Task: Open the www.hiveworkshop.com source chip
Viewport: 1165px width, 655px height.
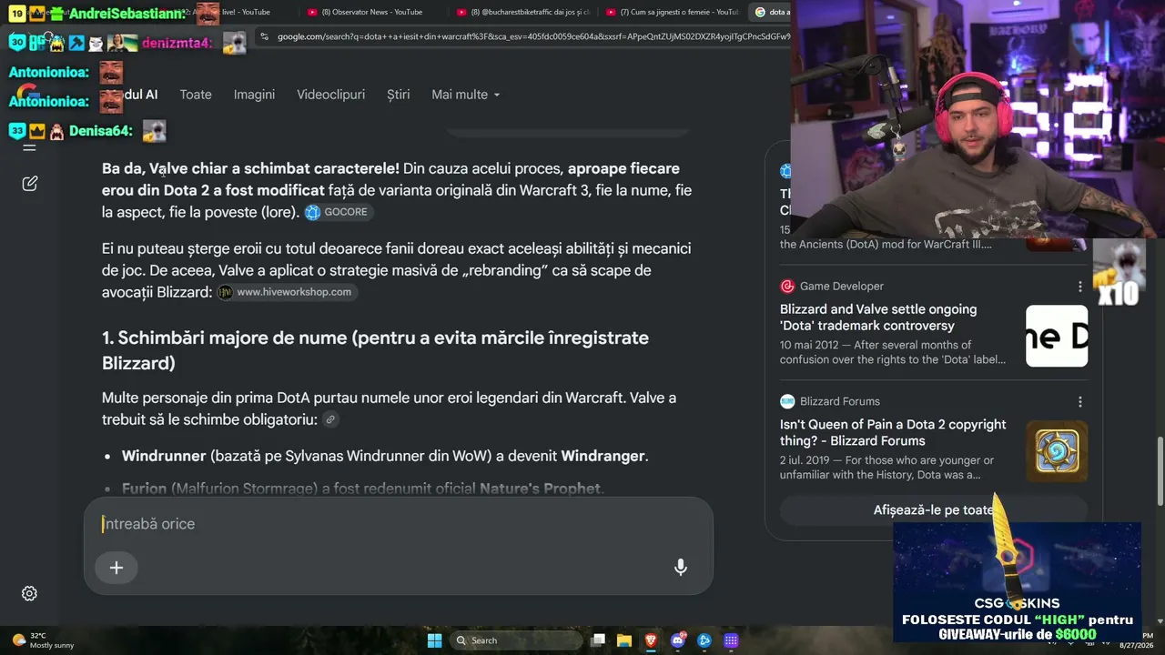Action: pos(287,292)
